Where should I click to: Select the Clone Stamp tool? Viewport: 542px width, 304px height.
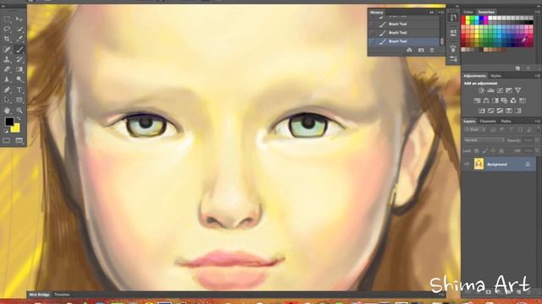[x=7, y=59]
